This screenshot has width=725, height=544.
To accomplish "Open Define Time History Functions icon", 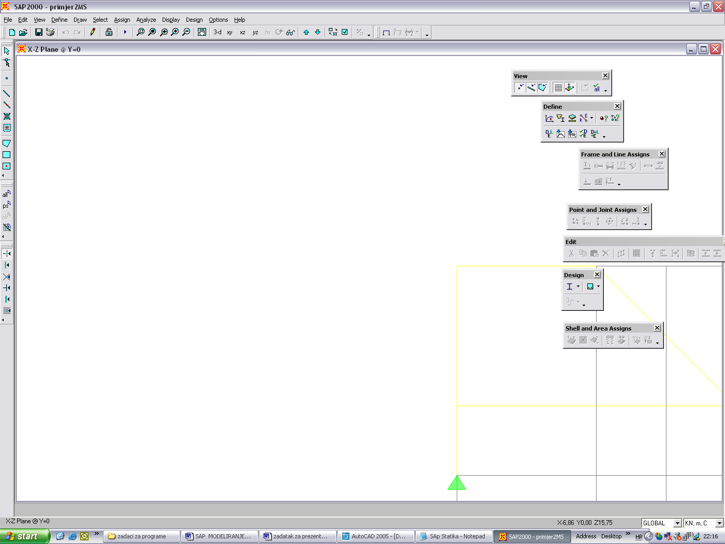I will [572, 134].
